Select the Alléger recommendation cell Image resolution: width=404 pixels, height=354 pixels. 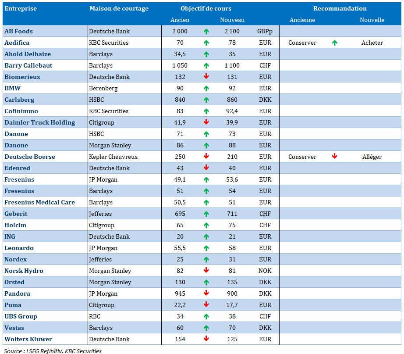click(372, 157)
